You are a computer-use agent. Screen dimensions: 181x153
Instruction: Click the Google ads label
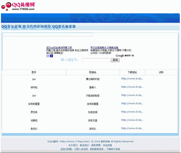coord(125,56)
